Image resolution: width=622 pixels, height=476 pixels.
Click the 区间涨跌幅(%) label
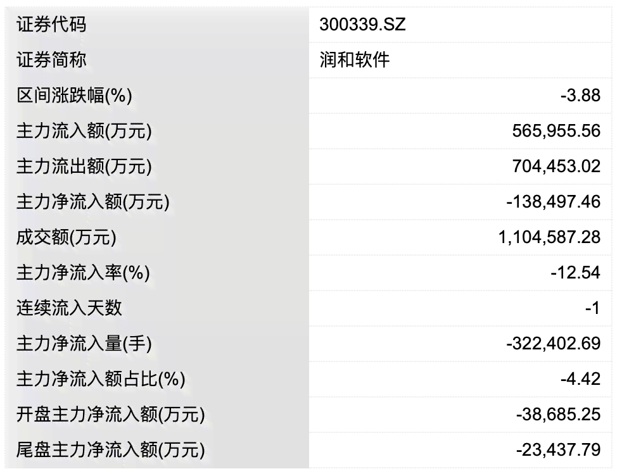(74, 96)
